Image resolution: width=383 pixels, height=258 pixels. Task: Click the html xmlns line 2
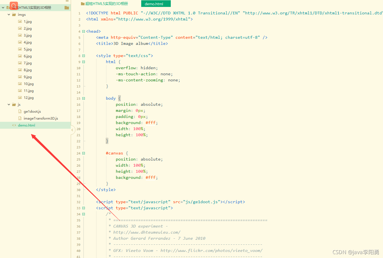pyautogui.click(x=139, y=19)
